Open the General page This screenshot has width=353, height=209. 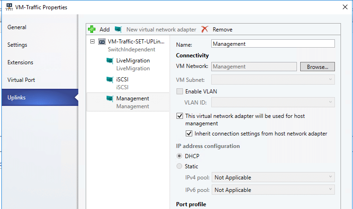point(40,27)
